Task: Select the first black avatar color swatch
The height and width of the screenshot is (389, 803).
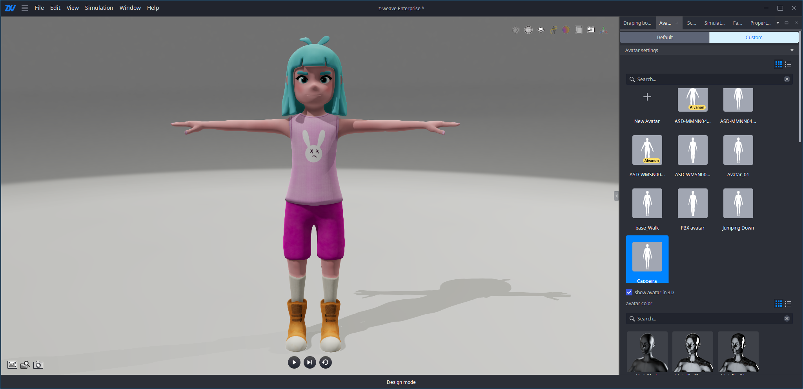Action: pyautogui.click(x=647, y=351)
